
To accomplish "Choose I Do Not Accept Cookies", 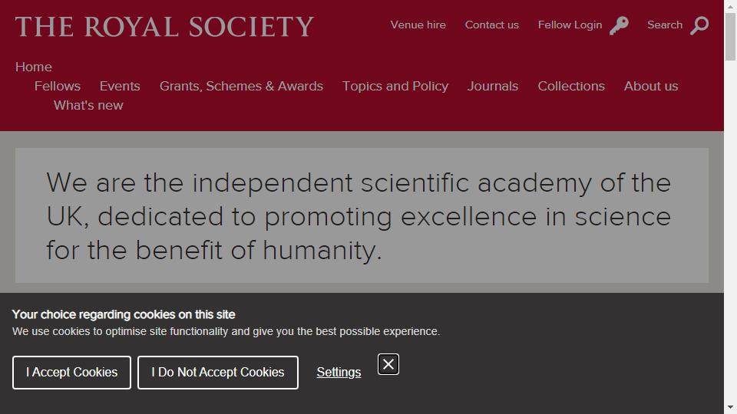I will tap(217, 373).
